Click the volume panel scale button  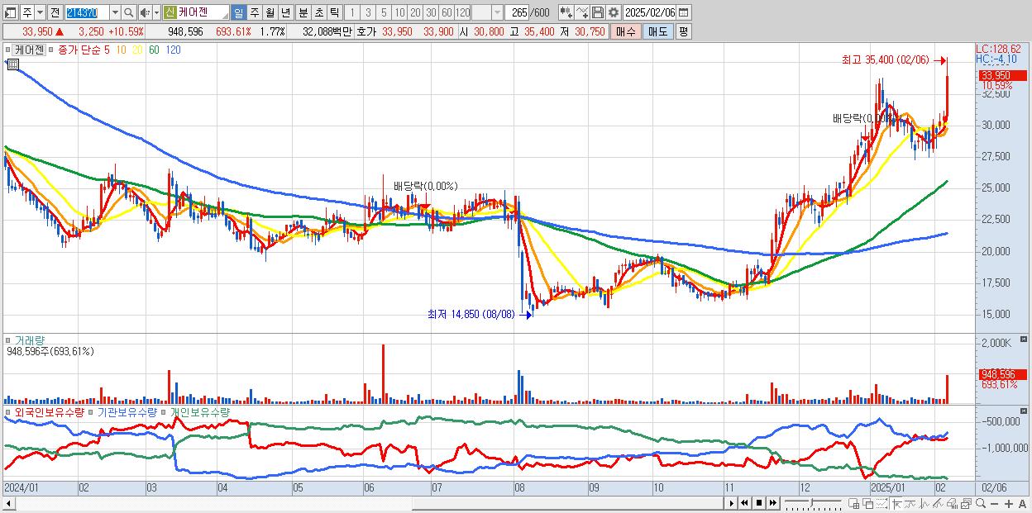[1025, 340]
